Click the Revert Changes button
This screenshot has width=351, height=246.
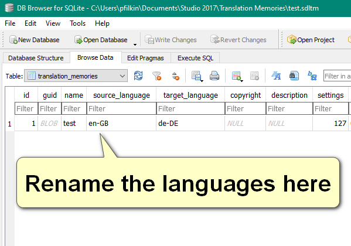238,40
